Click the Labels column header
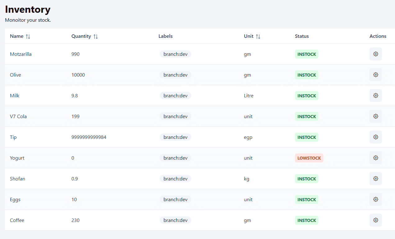The width and height of the screenshot is (395, 239). pyautogui.click(x=166, y=36)
